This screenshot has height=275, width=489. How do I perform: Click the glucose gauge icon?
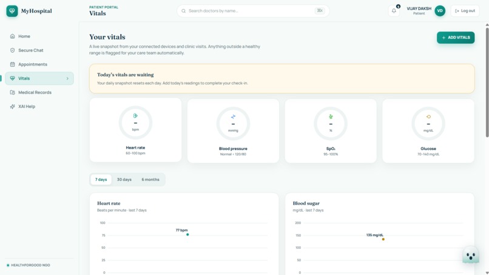[x=428, y=117]
